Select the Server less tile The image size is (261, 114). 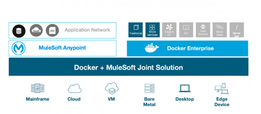237,30
